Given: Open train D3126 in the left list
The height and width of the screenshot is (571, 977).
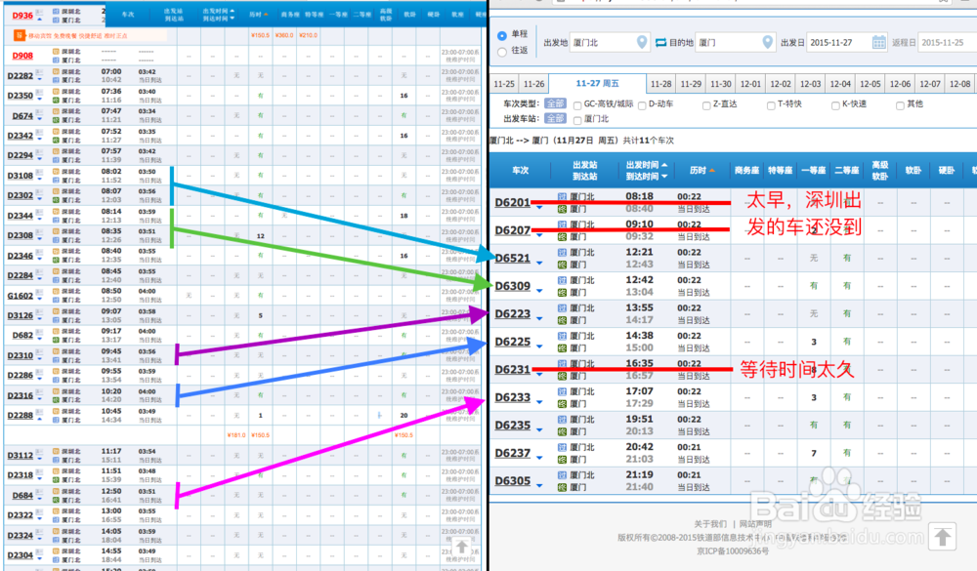Looking at the screenshot, I should coord(20,315).
